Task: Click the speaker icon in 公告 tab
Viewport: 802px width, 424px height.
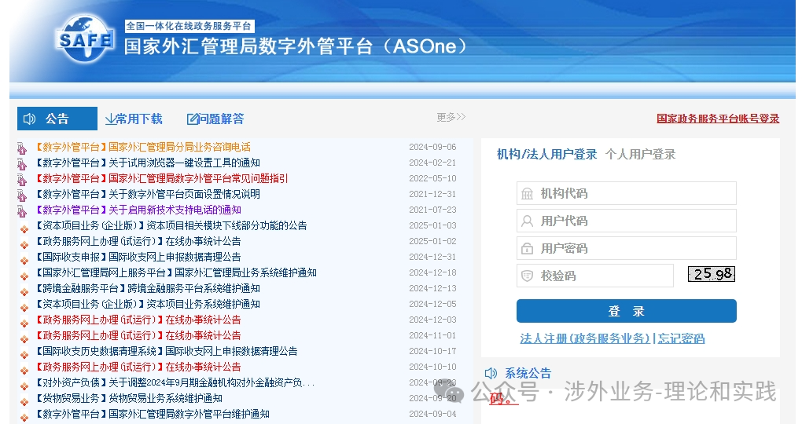Action: pyautogui.click(x=30, y=119)
